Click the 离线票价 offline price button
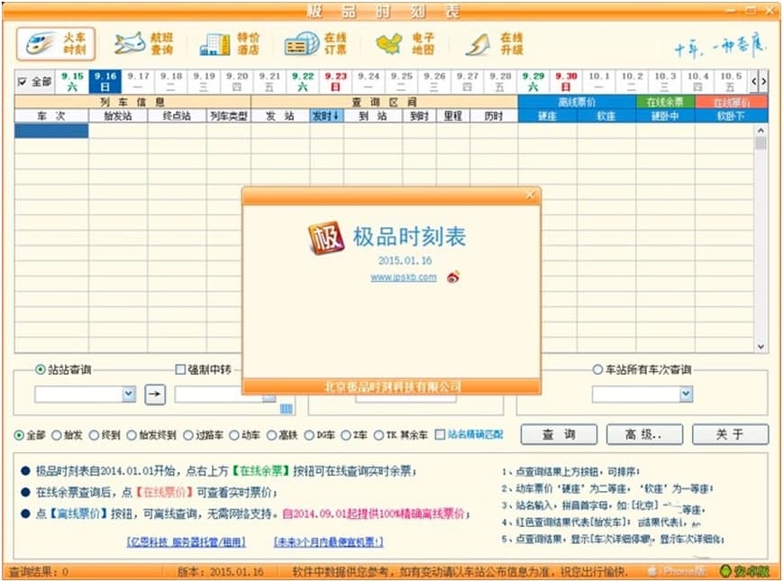This screenshot has height=582, width=783. (x=577, y=102)
